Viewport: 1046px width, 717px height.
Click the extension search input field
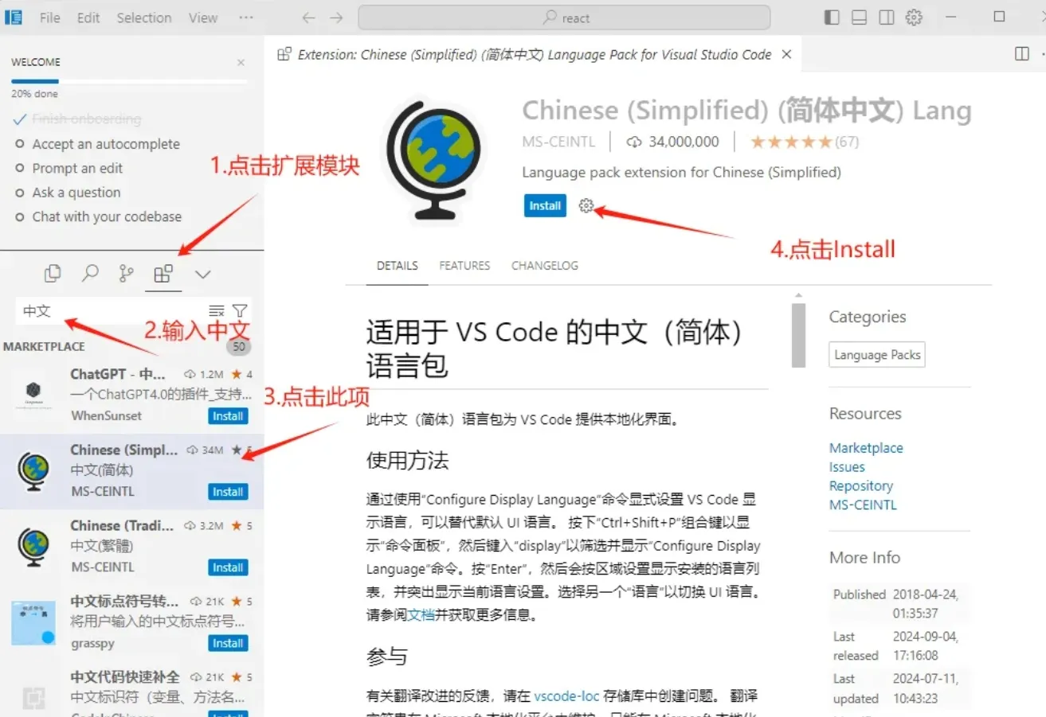(112, 311)
